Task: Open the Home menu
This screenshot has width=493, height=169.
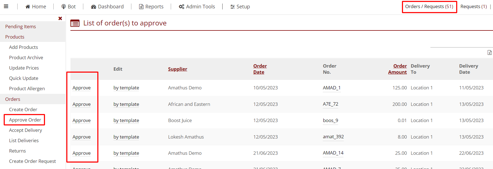Action: [35, 6]
